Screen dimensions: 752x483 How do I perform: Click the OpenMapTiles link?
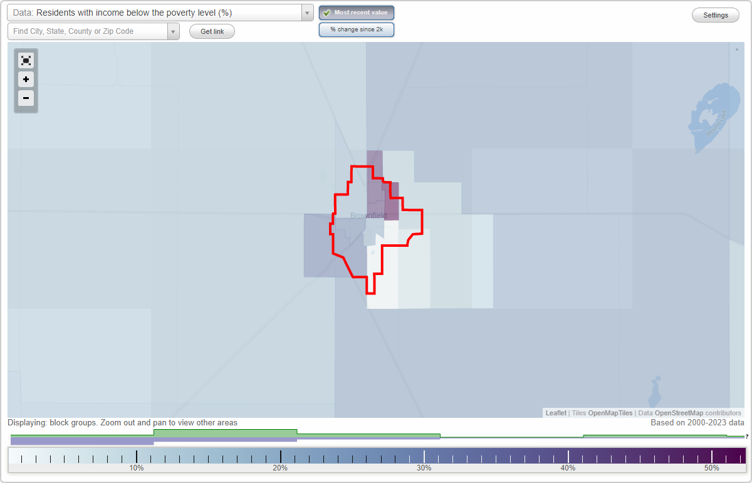click(x=610, y=413)
